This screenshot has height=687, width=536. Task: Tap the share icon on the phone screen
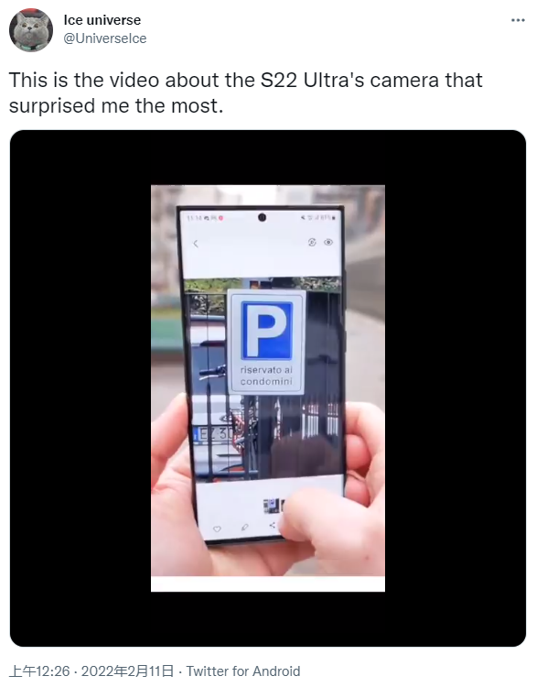click(273, 525)
